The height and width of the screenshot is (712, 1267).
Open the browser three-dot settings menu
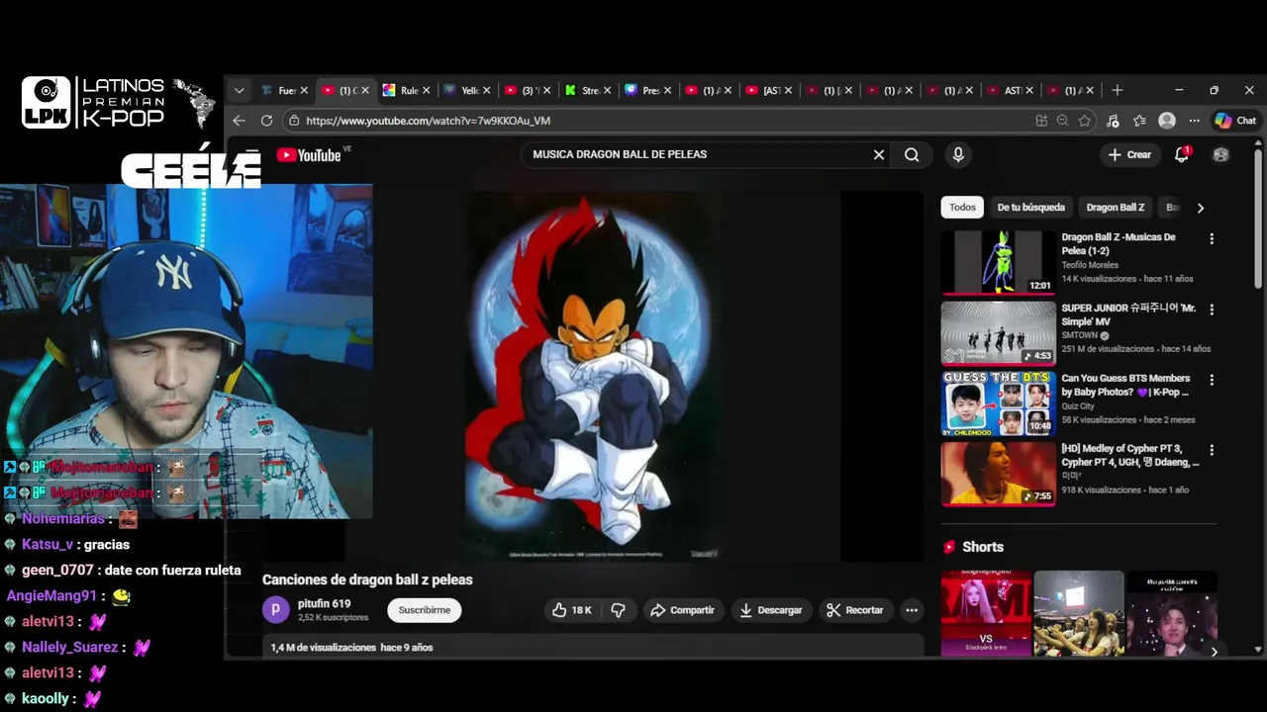pos(1194,121)
